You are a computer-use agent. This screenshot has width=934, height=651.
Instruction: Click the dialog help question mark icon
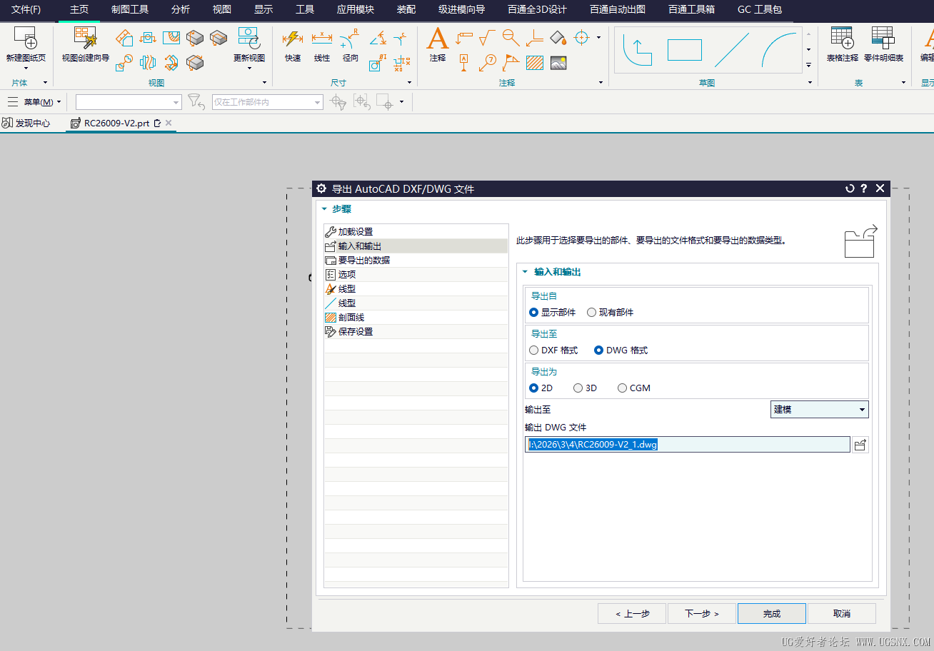pos(864,188)
